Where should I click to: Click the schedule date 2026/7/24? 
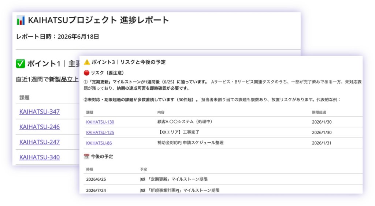96,191
